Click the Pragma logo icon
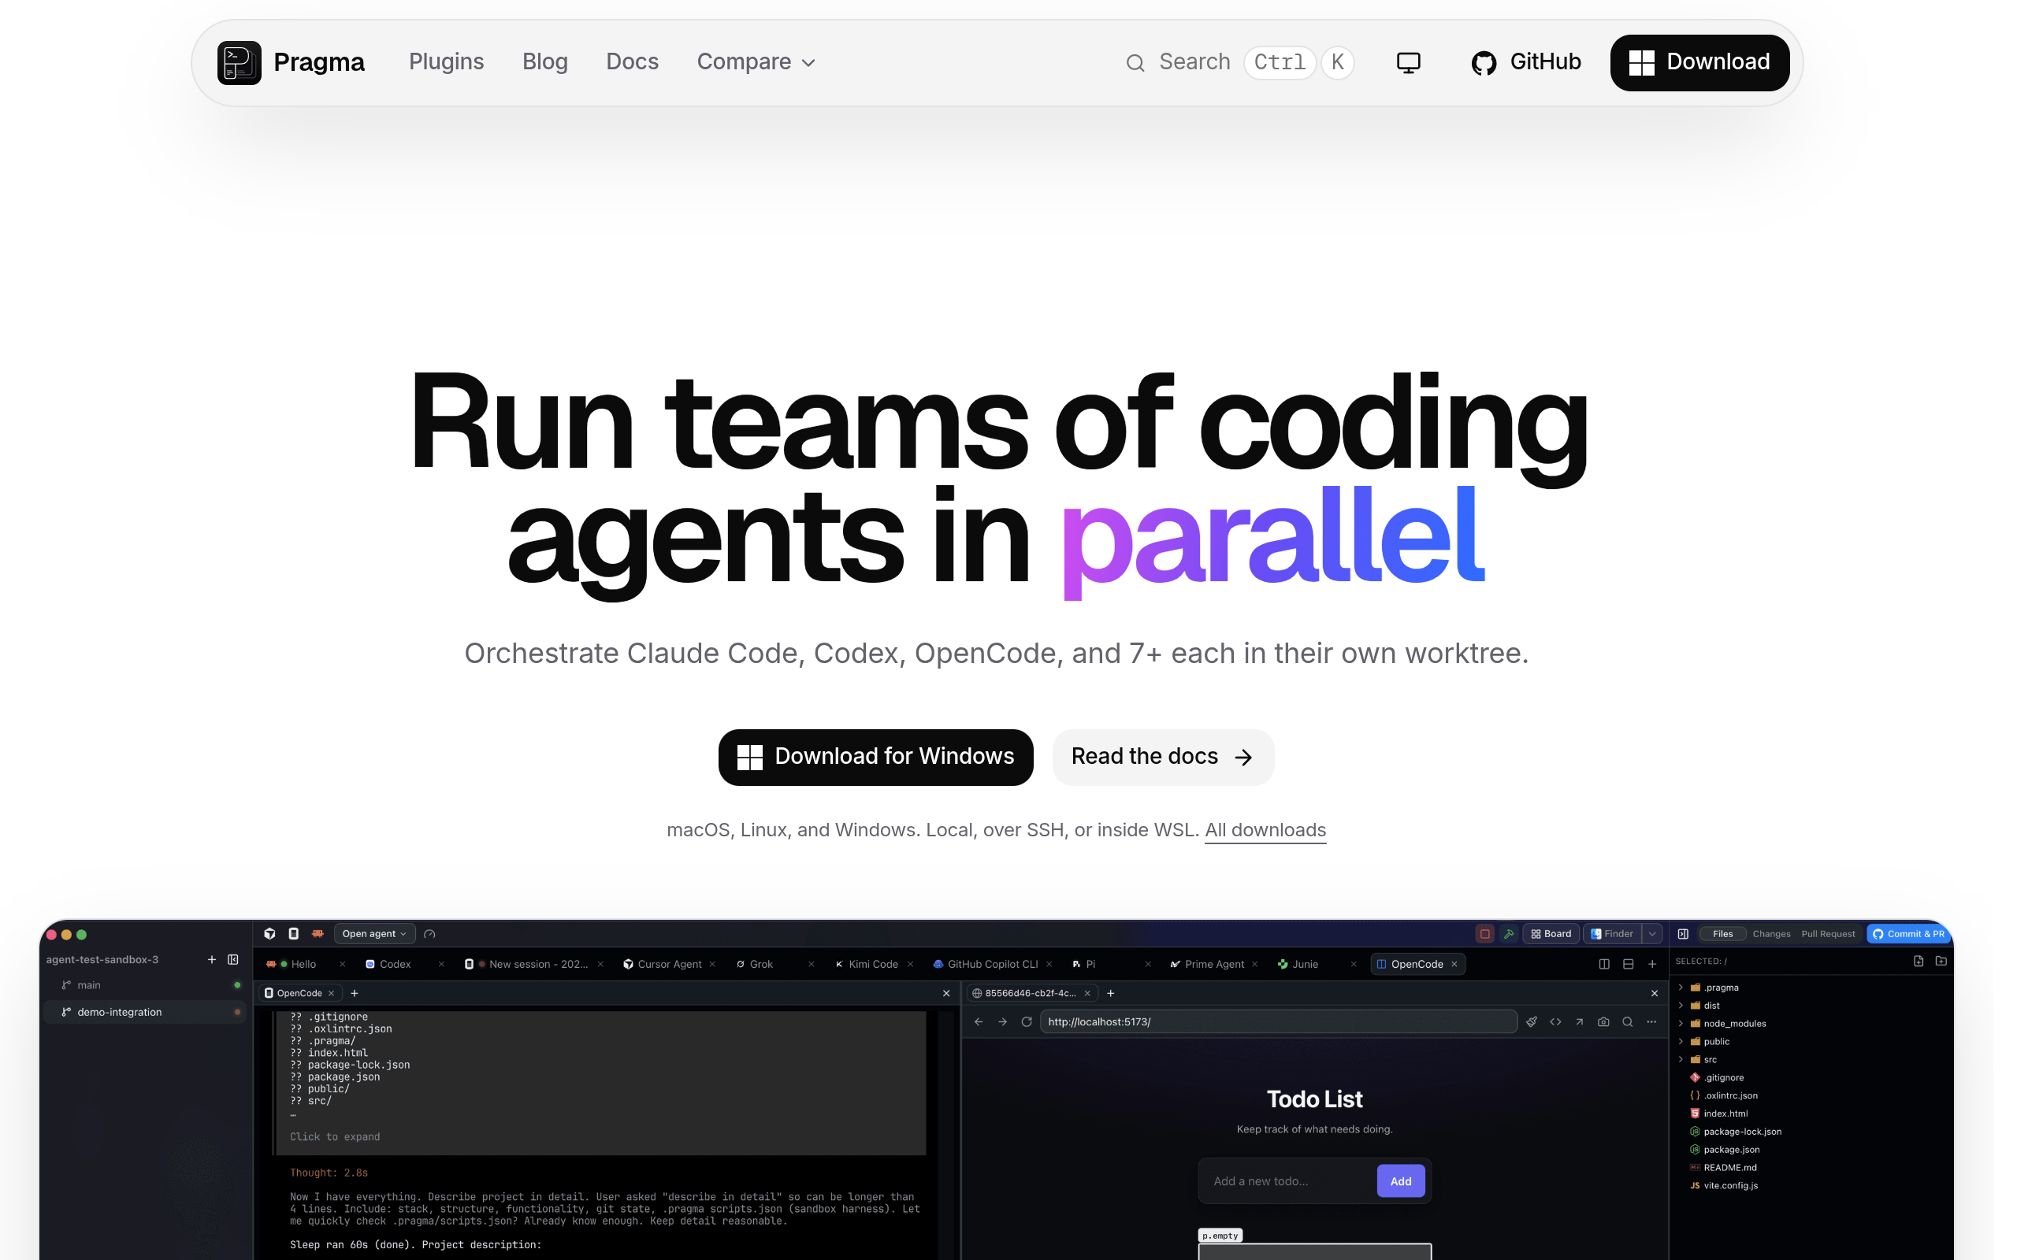 [x=240, y=62]
